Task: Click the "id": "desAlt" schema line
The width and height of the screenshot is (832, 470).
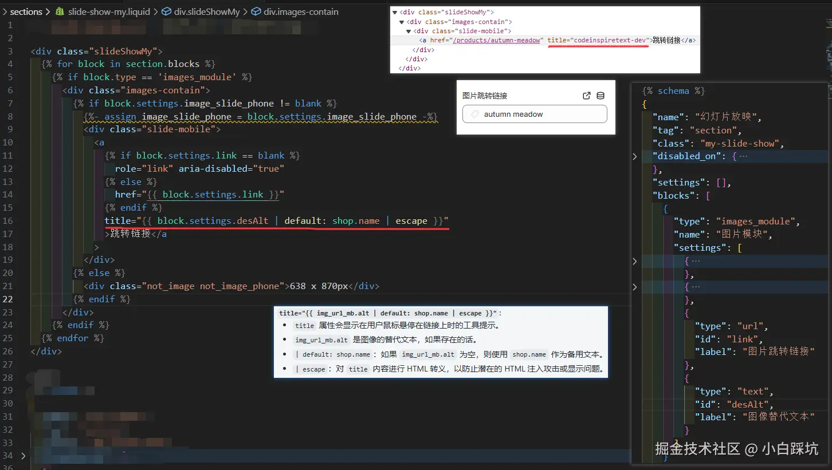Action: pos(733,404)
